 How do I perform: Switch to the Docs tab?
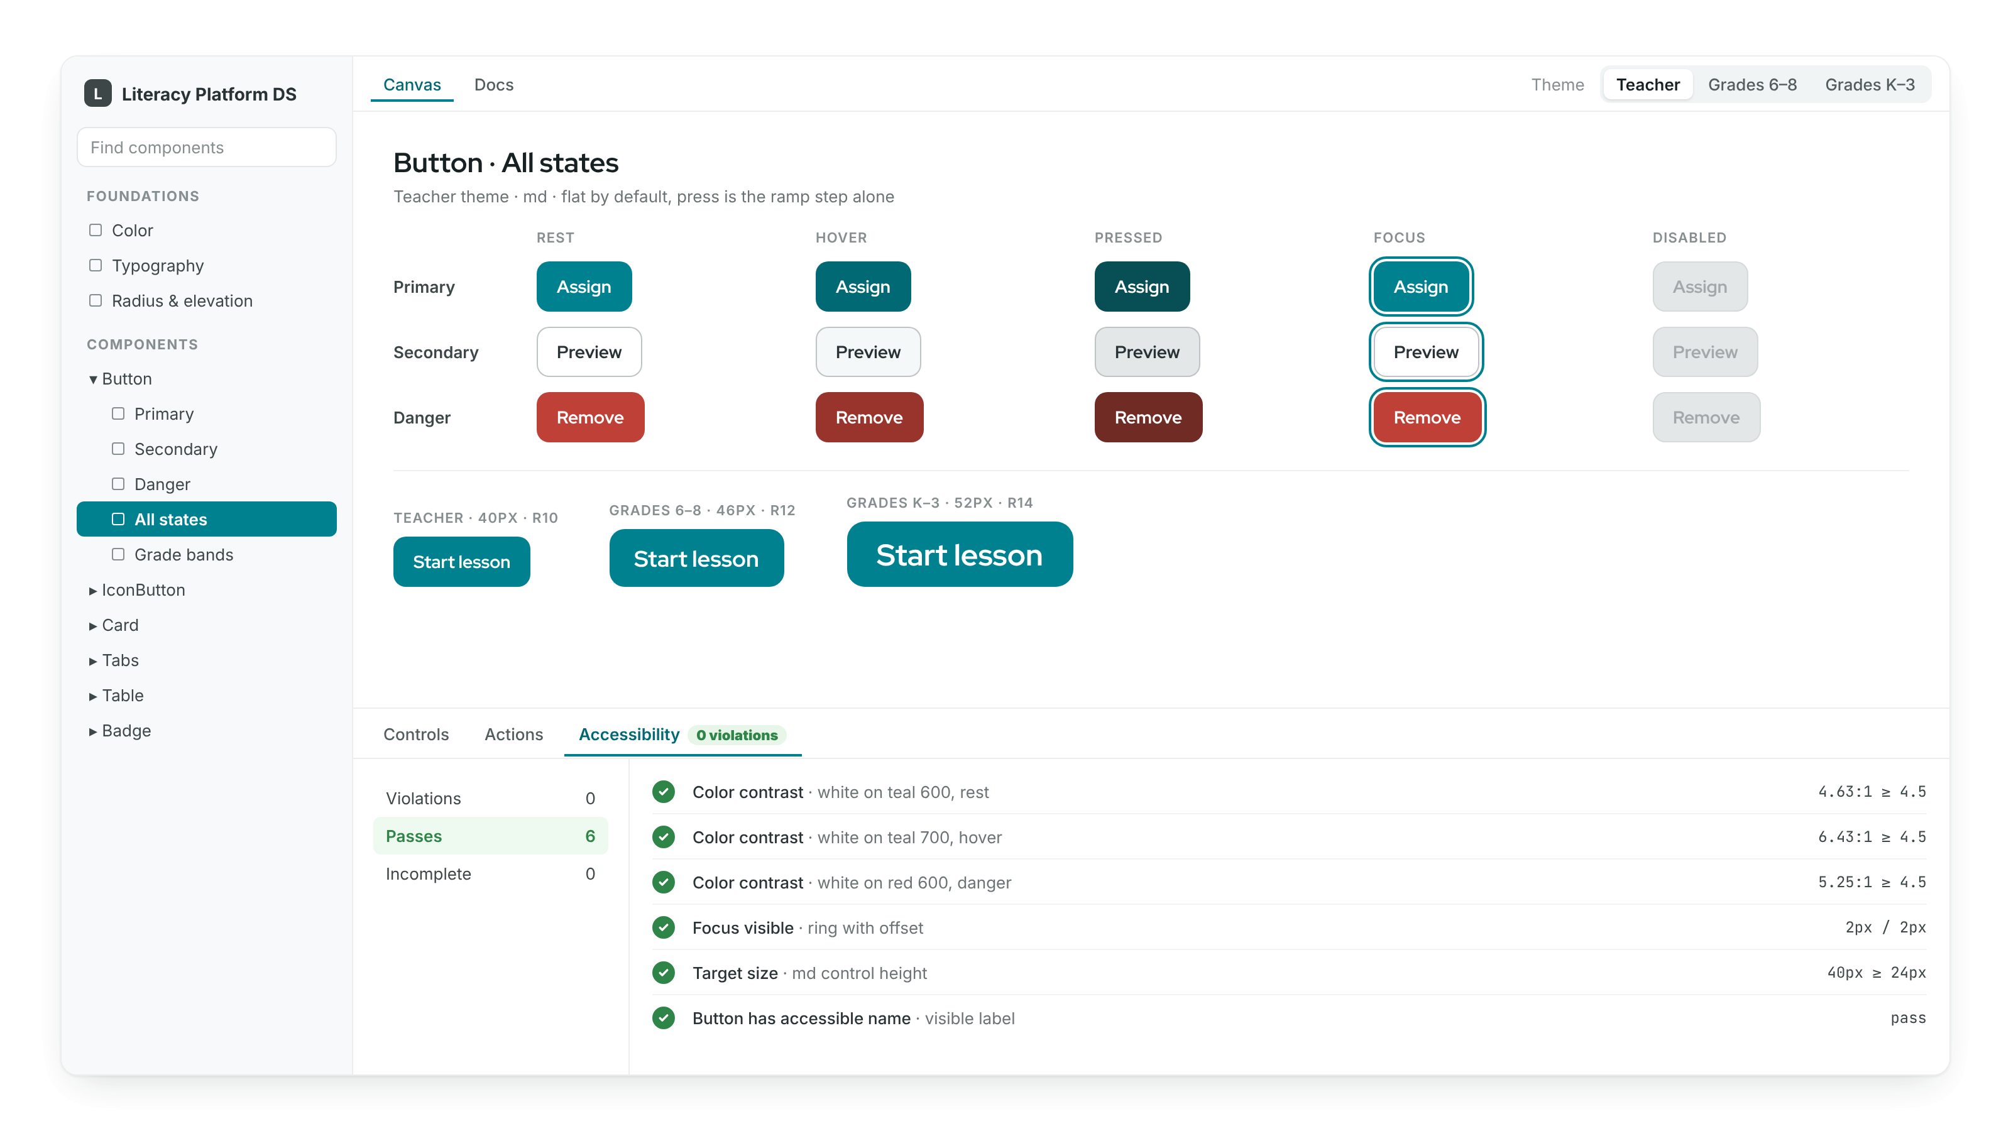[x=493, y=84]
